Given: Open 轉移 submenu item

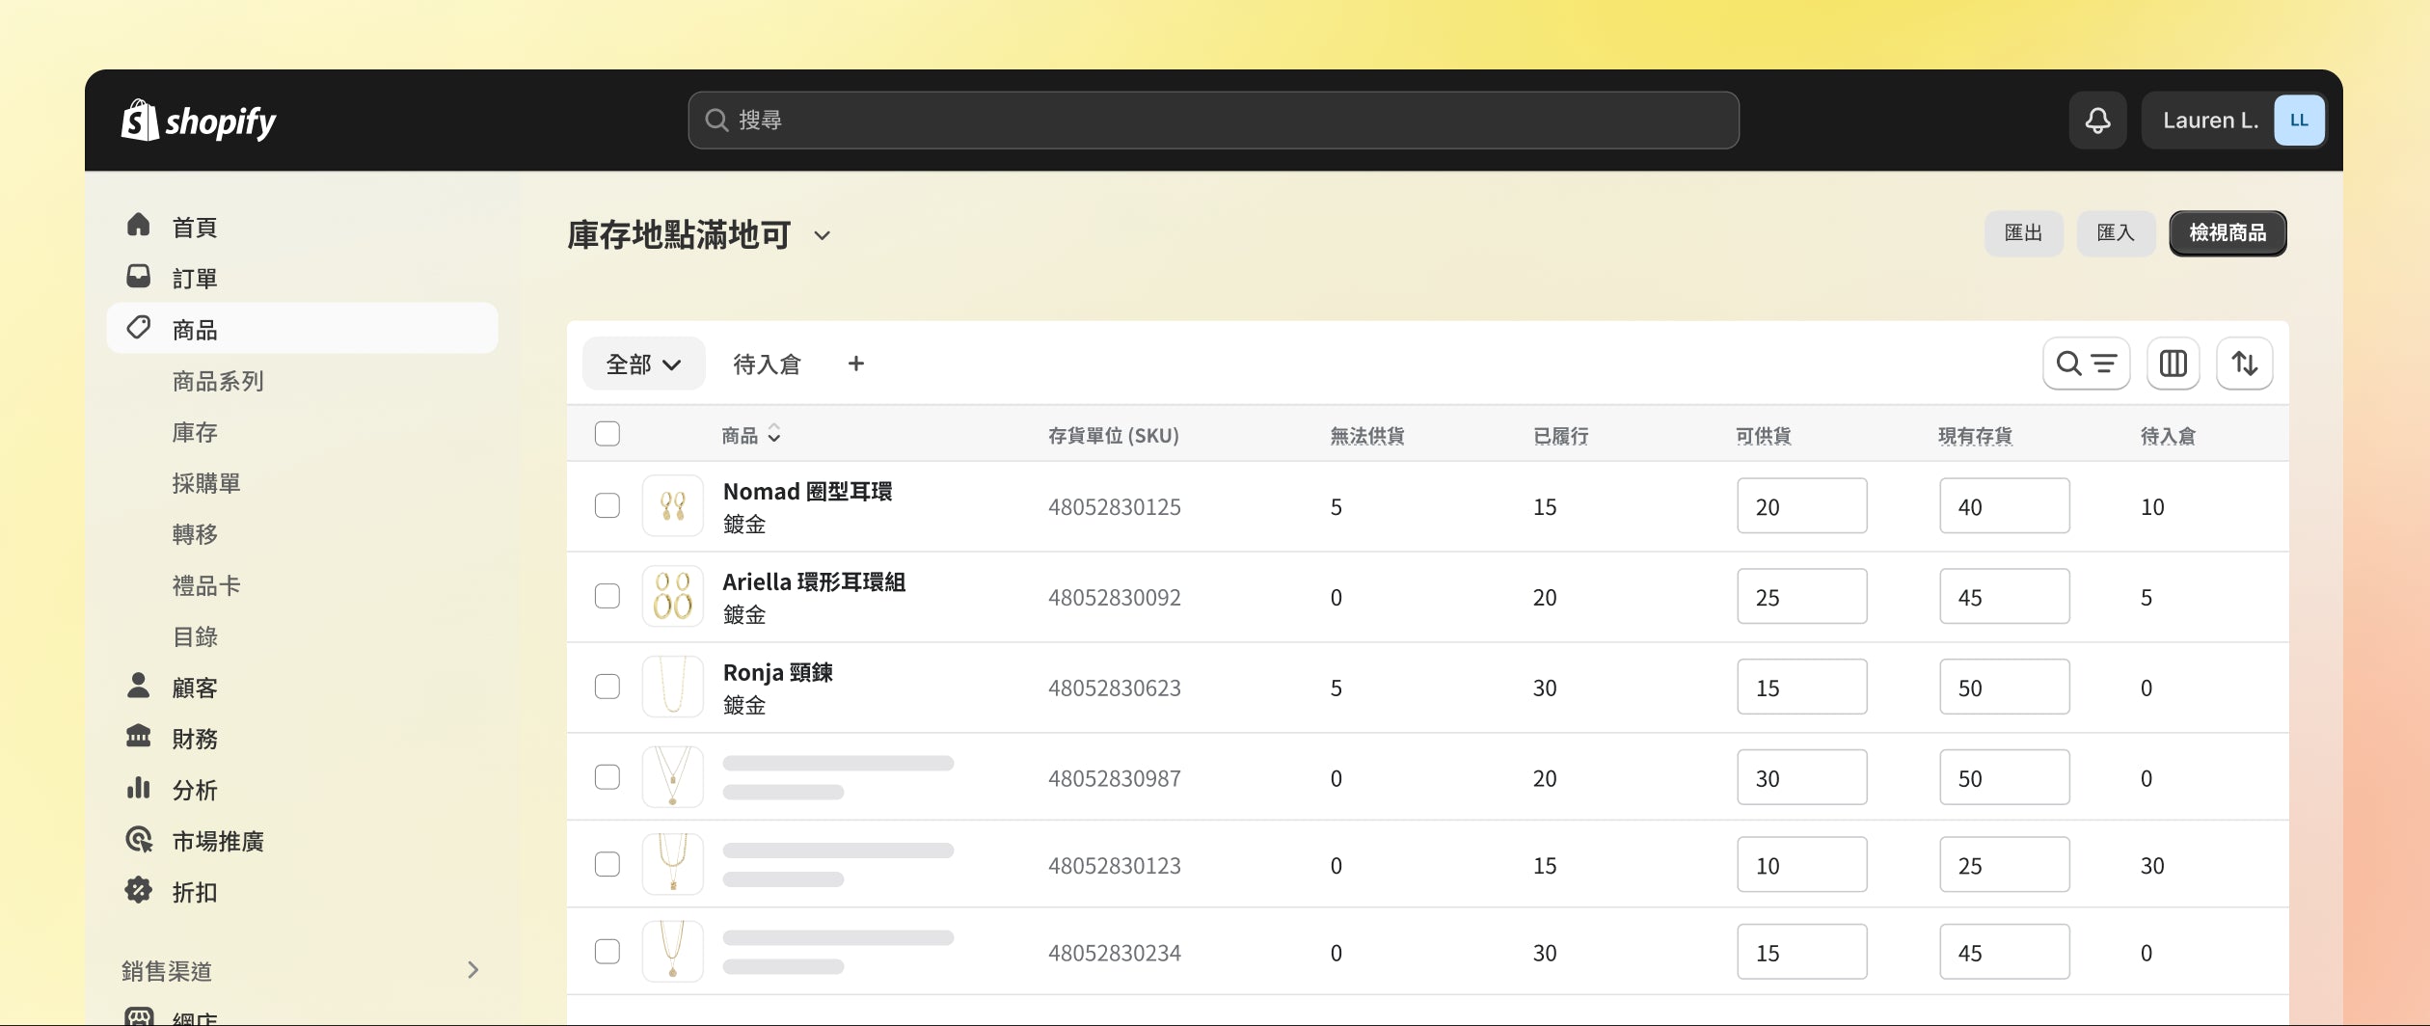Looking at the screenshot, I should point(195,534).
